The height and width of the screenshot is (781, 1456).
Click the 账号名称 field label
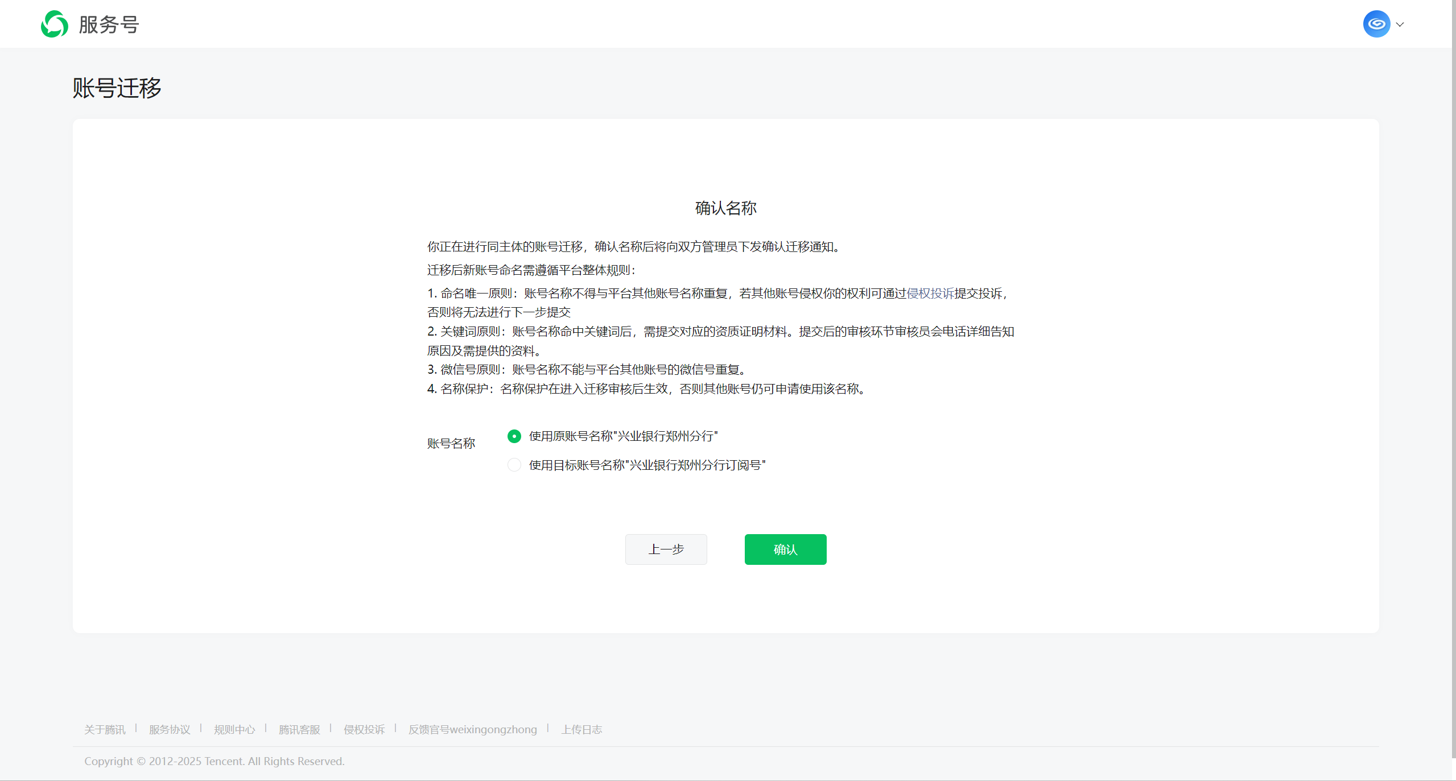(x=451, y=444)
